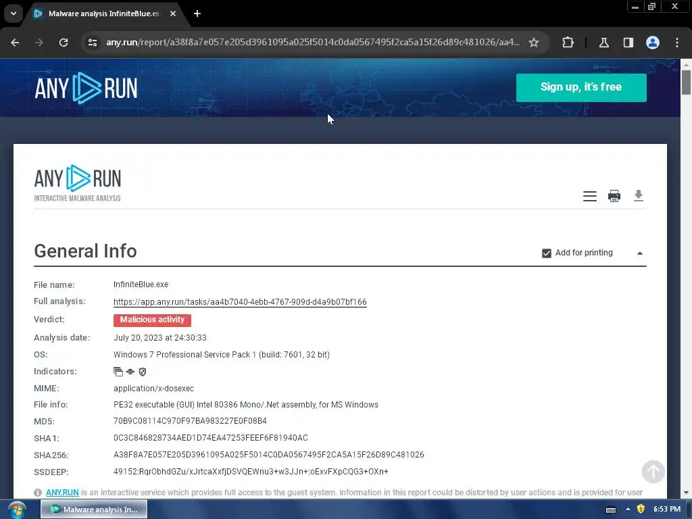Screen dimensions: 692x519
Task: Click the info icon beside ANY.RUN disclaimer
Action: 38,493
